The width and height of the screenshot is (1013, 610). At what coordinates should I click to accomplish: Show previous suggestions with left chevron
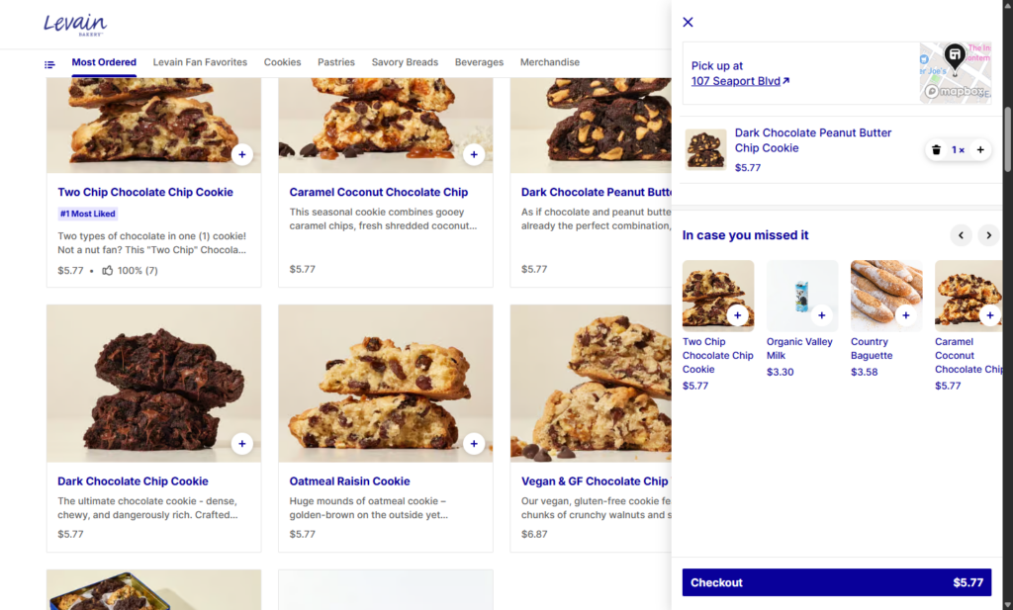pyautogui.click(x=961, y=235)
